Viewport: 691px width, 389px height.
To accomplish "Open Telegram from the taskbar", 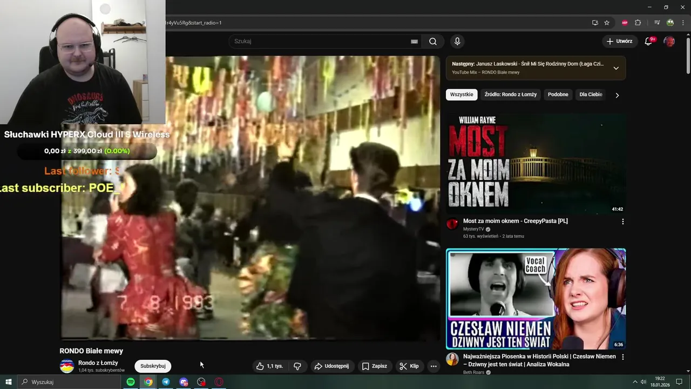I will click(166, 382).
